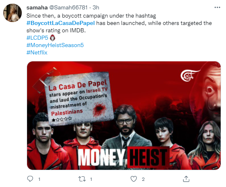Open the @Samah66781 handle
The height and width of the screenshot is (187, 226).
68,7
